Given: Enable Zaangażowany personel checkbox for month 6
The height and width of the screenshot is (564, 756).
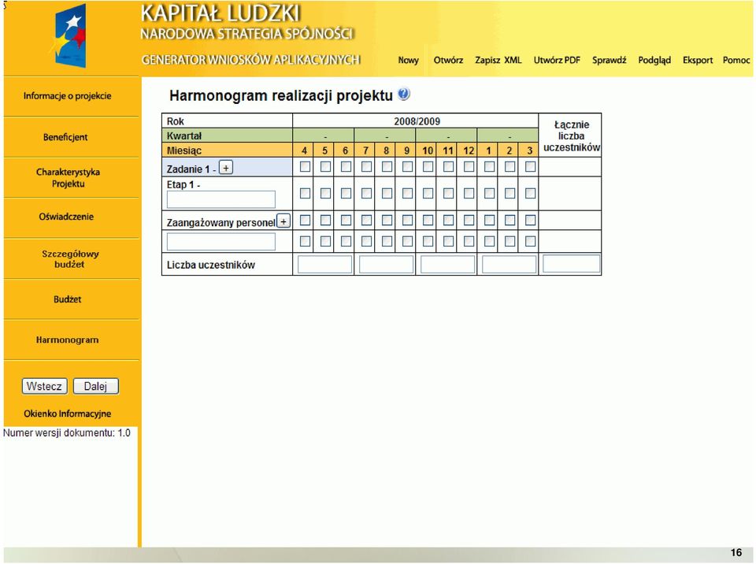Looking at the screenshot, I should [x=346, y=221].
